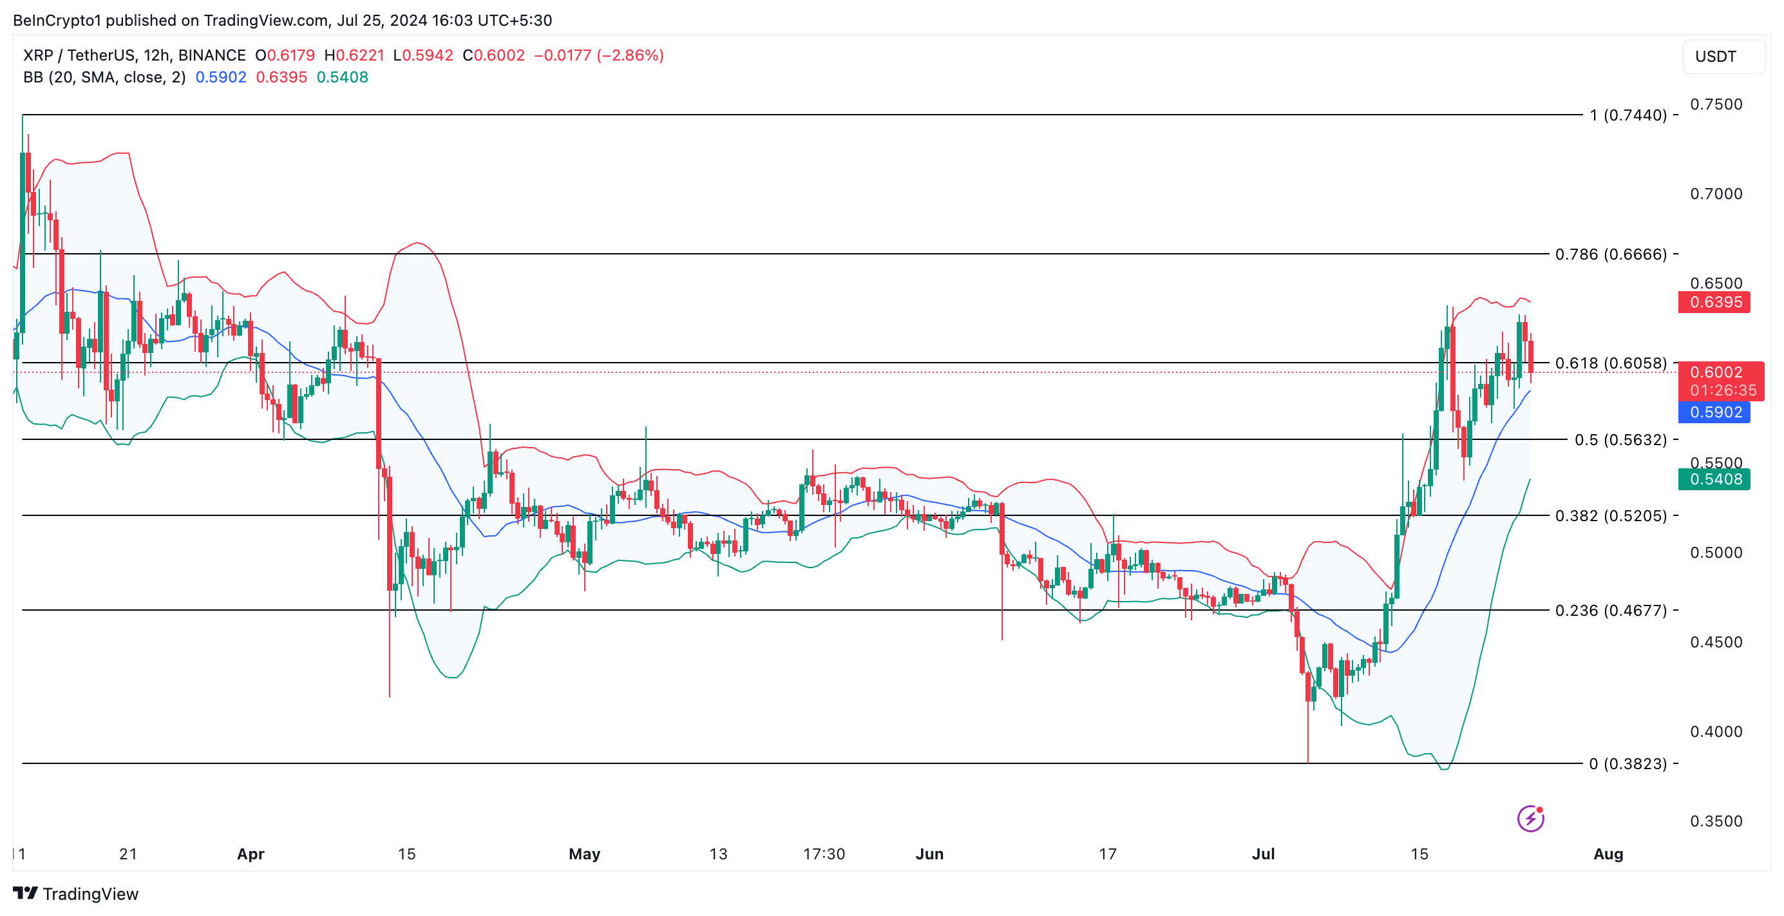Click the TradingView text link at bottom
Screen dimensions: 1784x916
pos(90,894)
